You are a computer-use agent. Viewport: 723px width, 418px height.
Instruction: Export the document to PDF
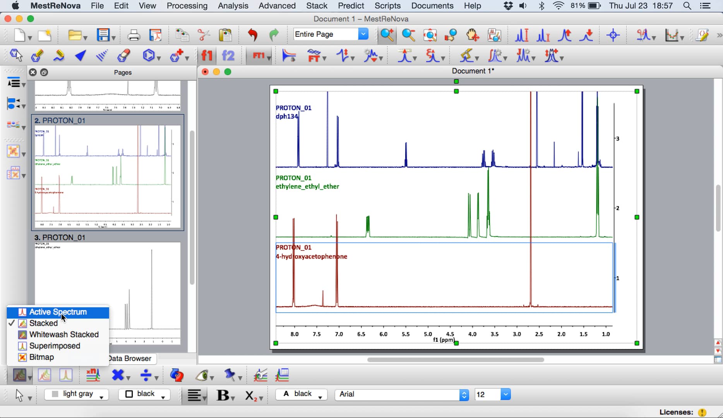click(x=156, y=35)
